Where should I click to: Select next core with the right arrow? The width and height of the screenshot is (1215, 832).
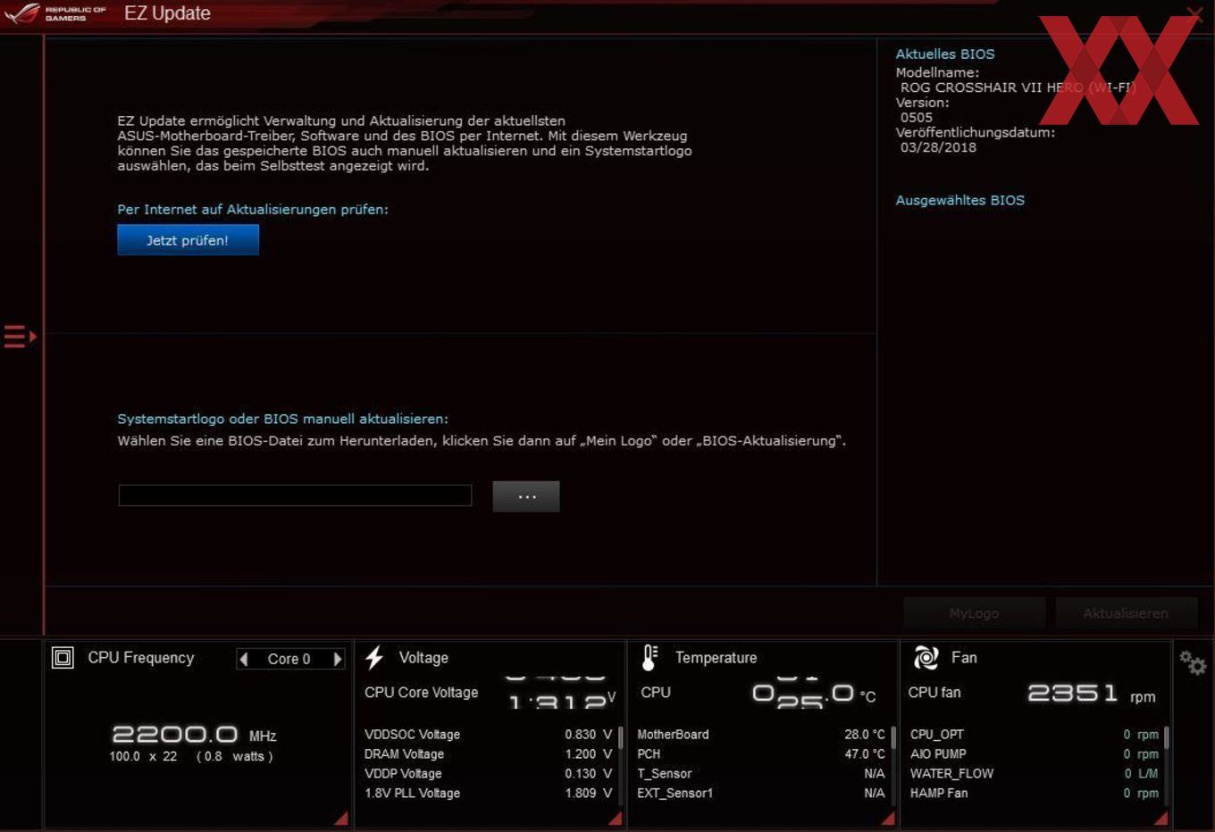click(337, 659)
